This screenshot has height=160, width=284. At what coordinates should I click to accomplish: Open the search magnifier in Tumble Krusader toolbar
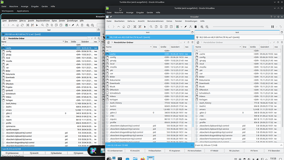(x=151, y=27)
